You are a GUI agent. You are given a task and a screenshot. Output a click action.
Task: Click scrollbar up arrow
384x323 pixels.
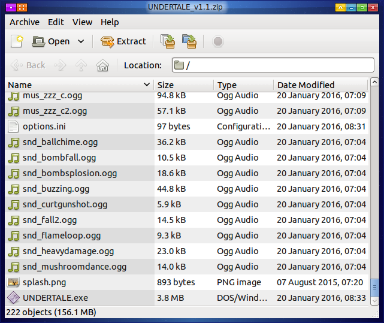(374, 81)
